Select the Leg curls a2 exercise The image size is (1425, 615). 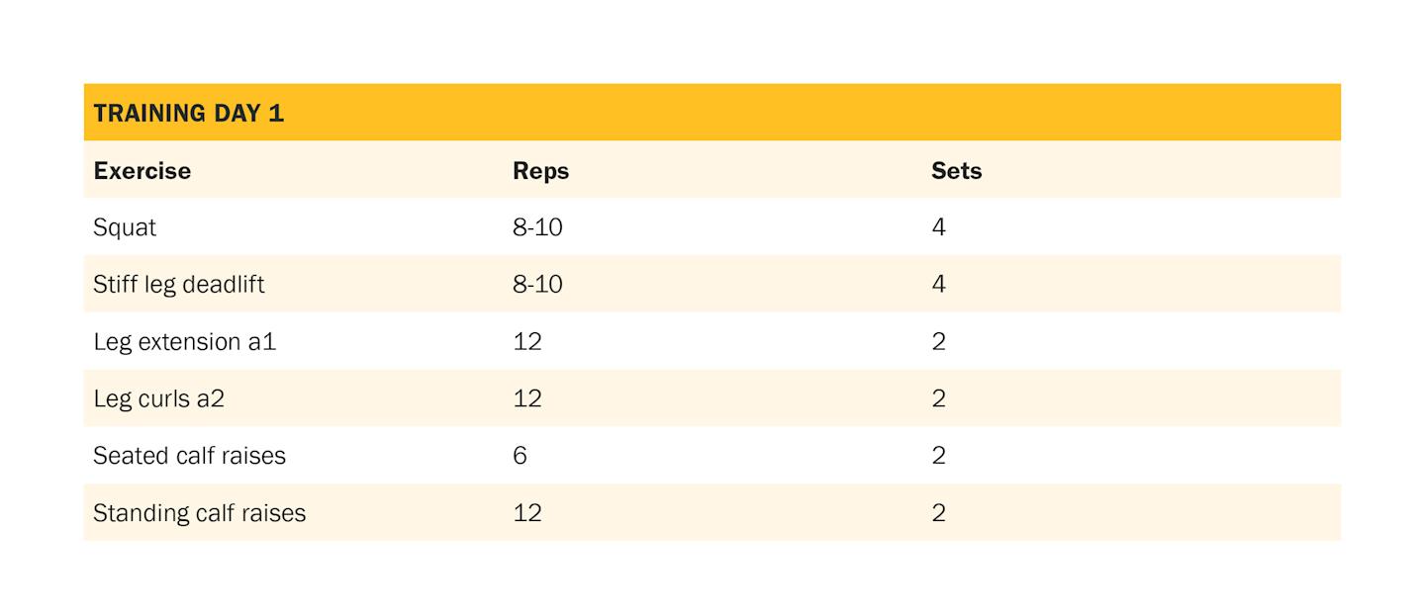pyautogui.click(x=158, y=398)
